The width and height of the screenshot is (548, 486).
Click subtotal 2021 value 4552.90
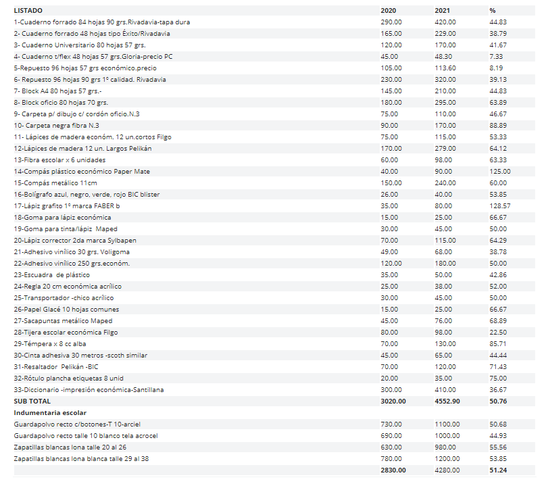coord(447,402)
